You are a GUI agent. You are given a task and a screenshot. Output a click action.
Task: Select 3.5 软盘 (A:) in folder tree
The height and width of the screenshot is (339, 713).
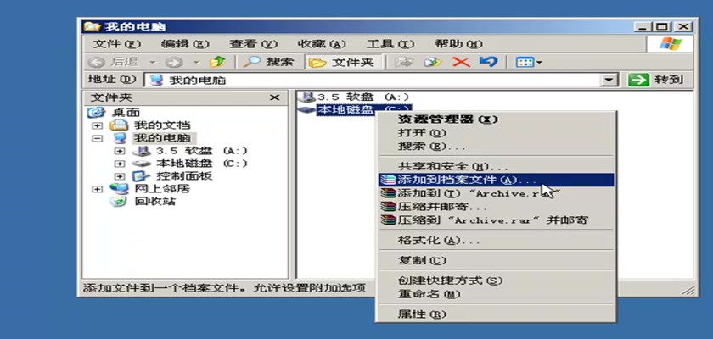pyautogui.click(x=202, y=151)
